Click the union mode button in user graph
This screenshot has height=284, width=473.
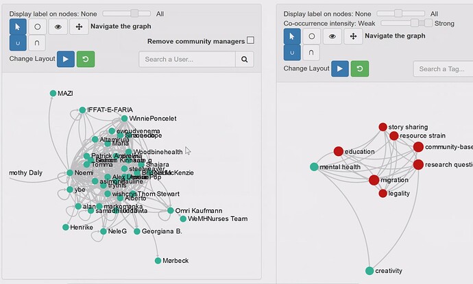[19, 43]
